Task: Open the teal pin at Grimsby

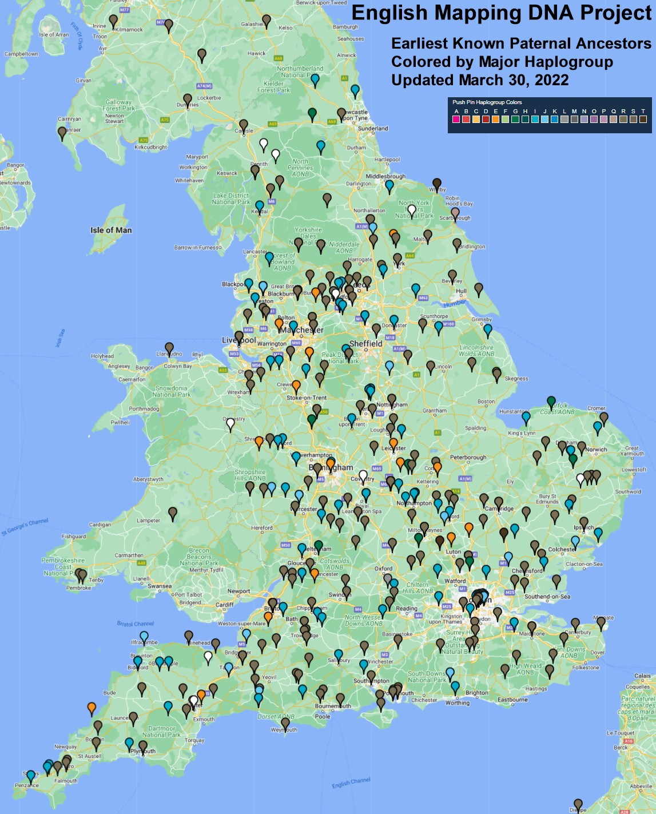Action: 487,329
